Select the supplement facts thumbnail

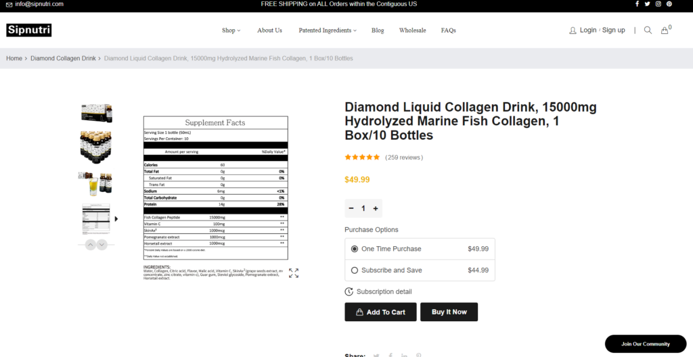(96, 218)
